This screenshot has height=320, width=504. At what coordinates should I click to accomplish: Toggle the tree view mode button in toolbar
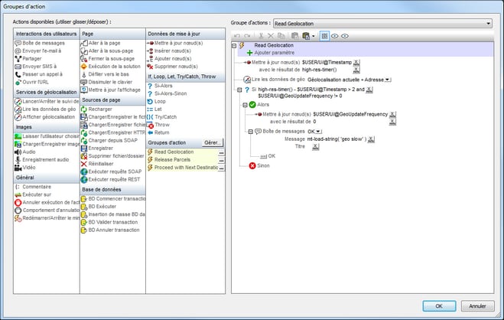tap(324, 36)
